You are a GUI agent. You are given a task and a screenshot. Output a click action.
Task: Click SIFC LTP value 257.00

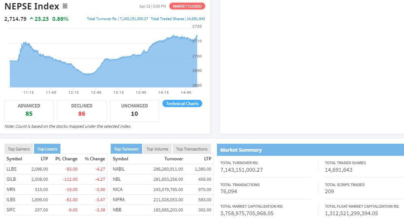coord(42,210)
